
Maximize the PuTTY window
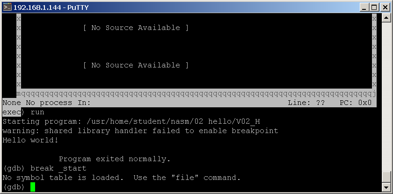pos(374,7)
